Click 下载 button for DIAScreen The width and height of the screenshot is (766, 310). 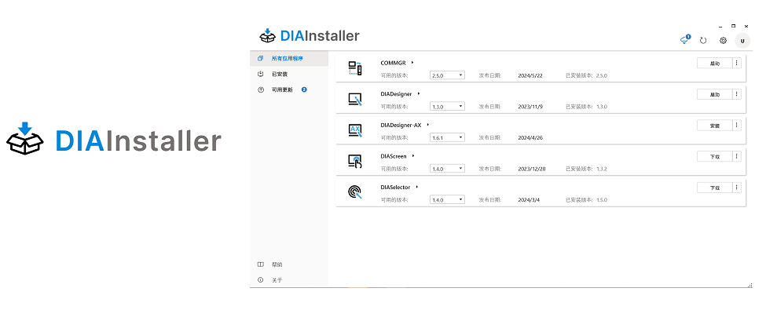[x=715, y=156]
